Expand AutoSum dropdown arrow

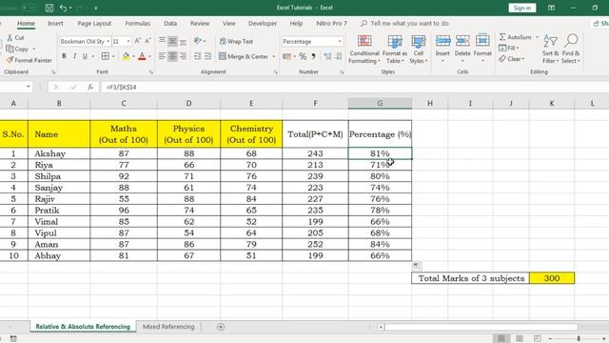(537, 37)
